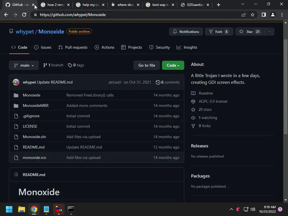Screen dimensions: 288x216
Task: Reload the GitHub page
Action: tap(24, 15)
